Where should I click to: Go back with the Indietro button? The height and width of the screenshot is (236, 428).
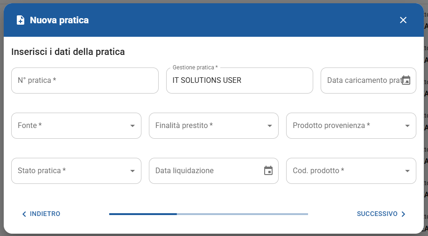(x=44, y=214)
